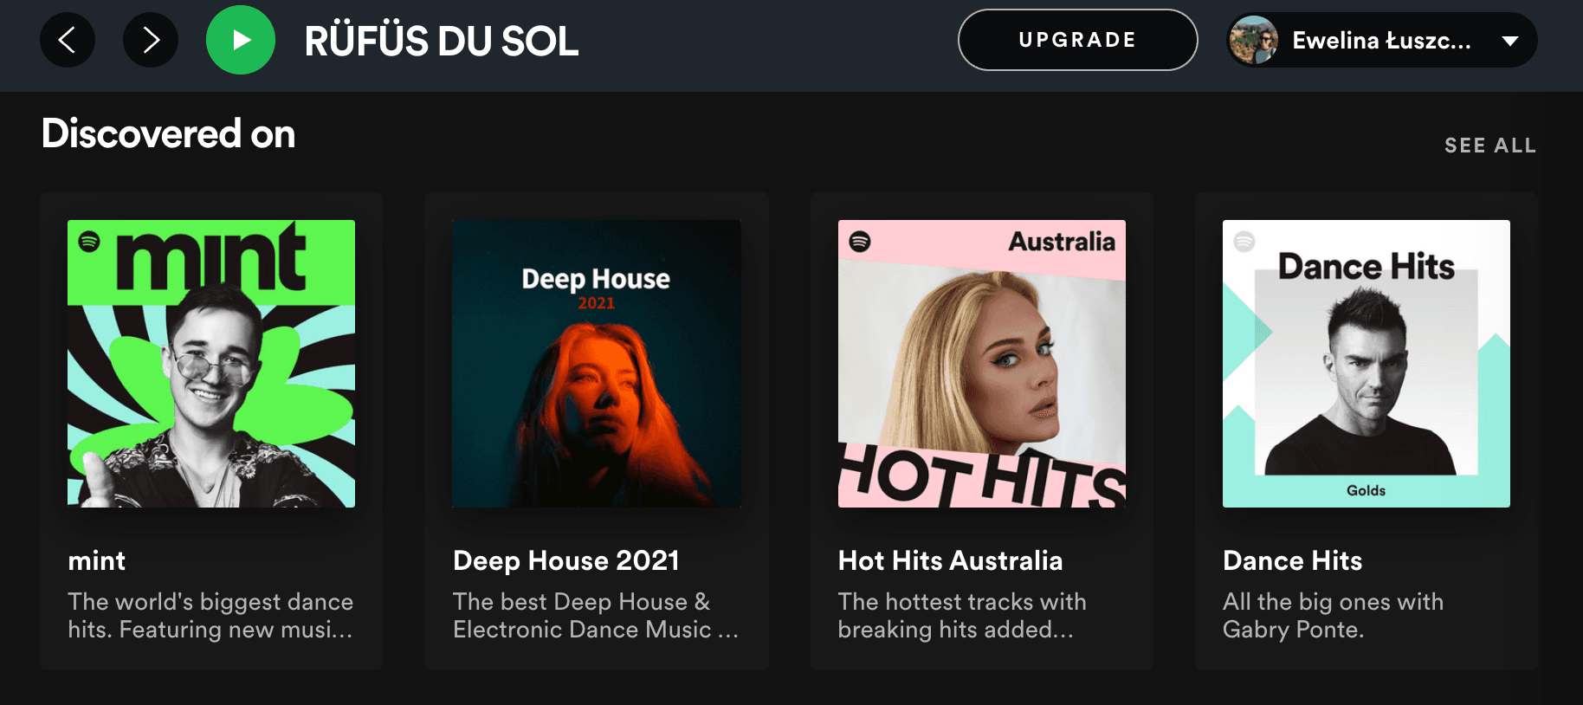Open the Hot Hits Australia cover image

(982, 364)
